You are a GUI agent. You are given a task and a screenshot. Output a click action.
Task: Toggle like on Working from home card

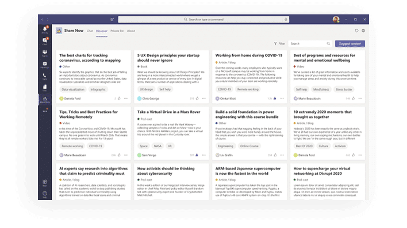pos(275,99)
